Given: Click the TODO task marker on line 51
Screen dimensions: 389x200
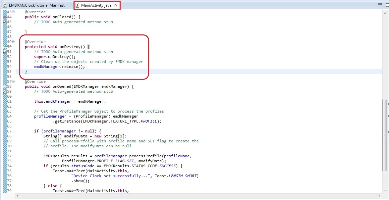Looking at the screenshot, I should point(4,52).
